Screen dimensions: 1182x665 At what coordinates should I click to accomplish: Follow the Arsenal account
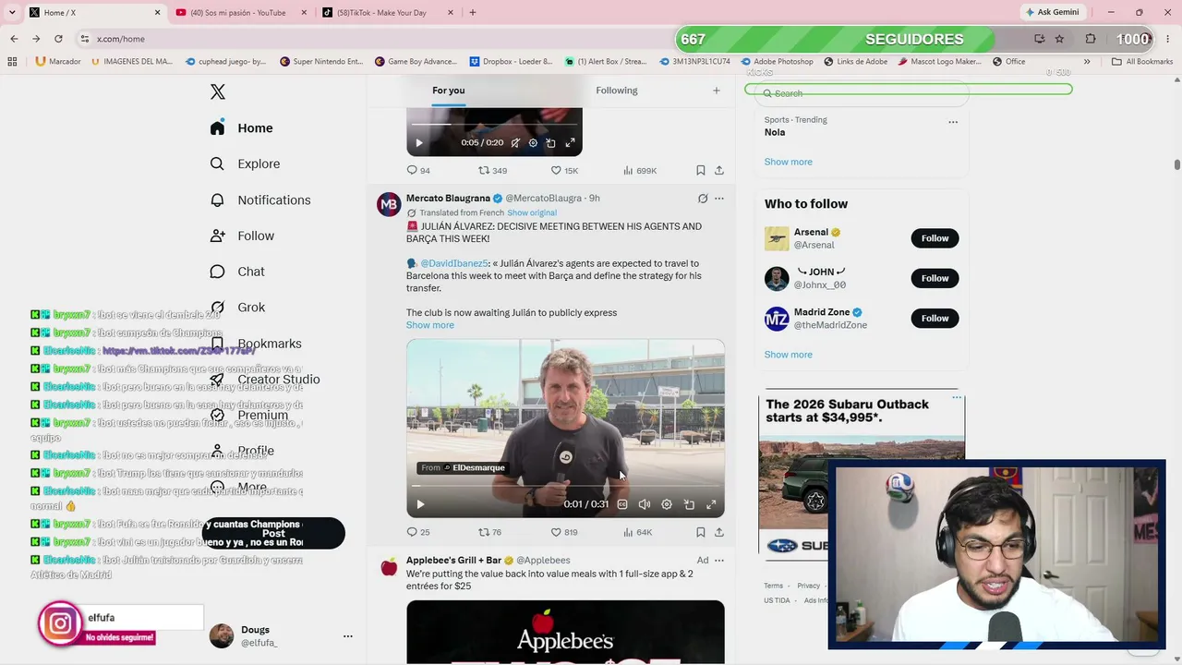(935, 238)
